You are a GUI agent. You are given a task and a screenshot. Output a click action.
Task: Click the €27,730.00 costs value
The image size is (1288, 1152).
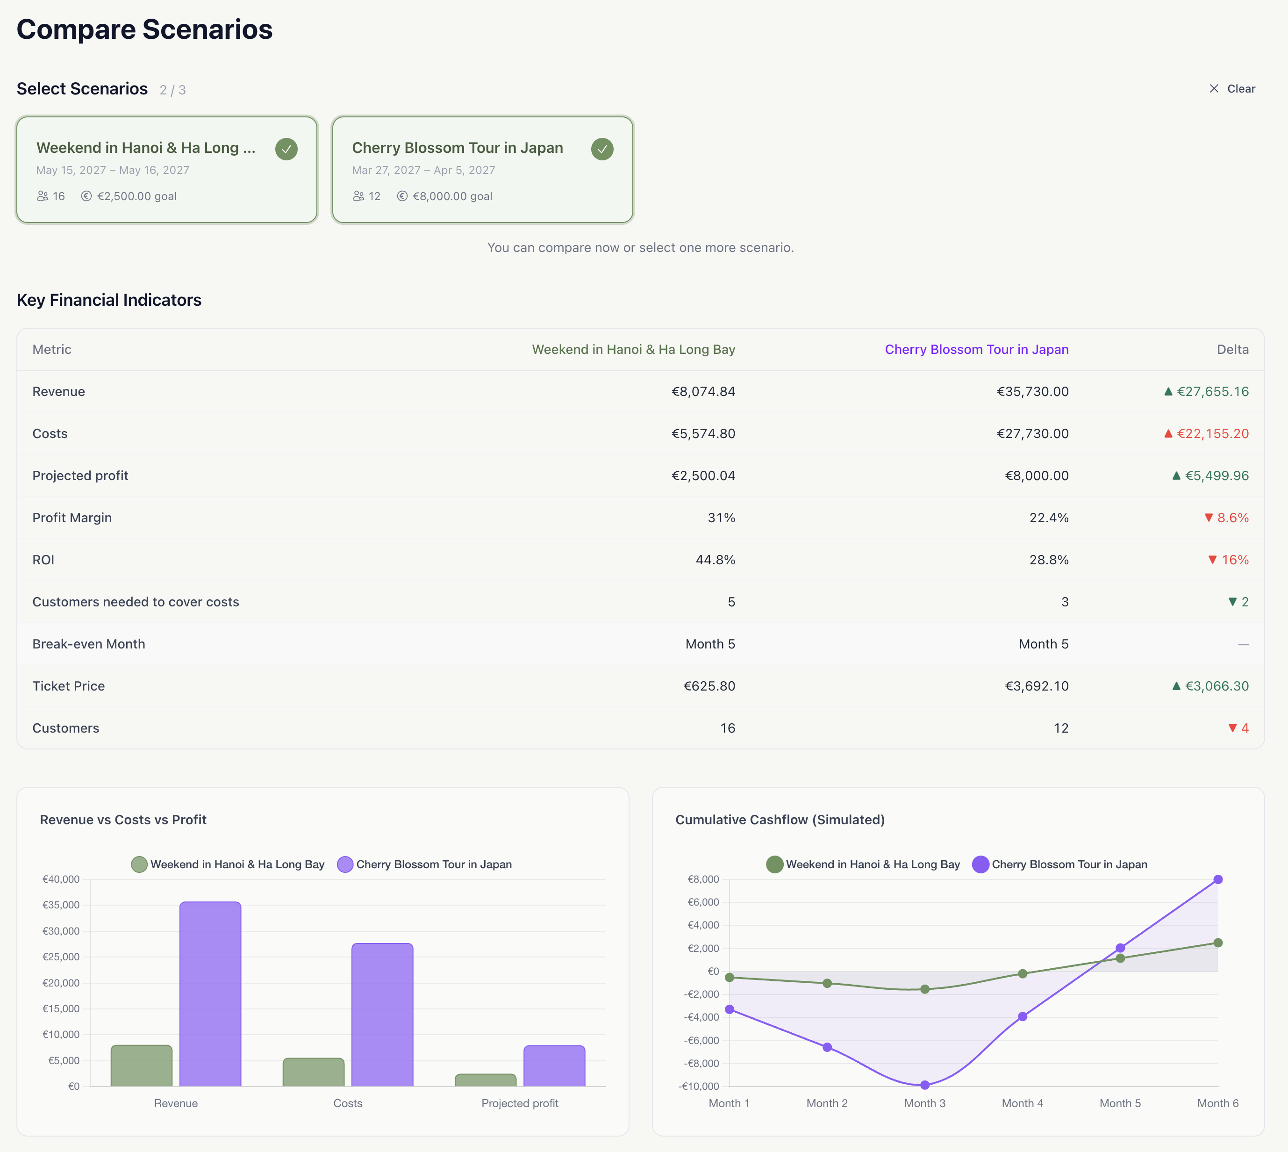point(1033,433)
